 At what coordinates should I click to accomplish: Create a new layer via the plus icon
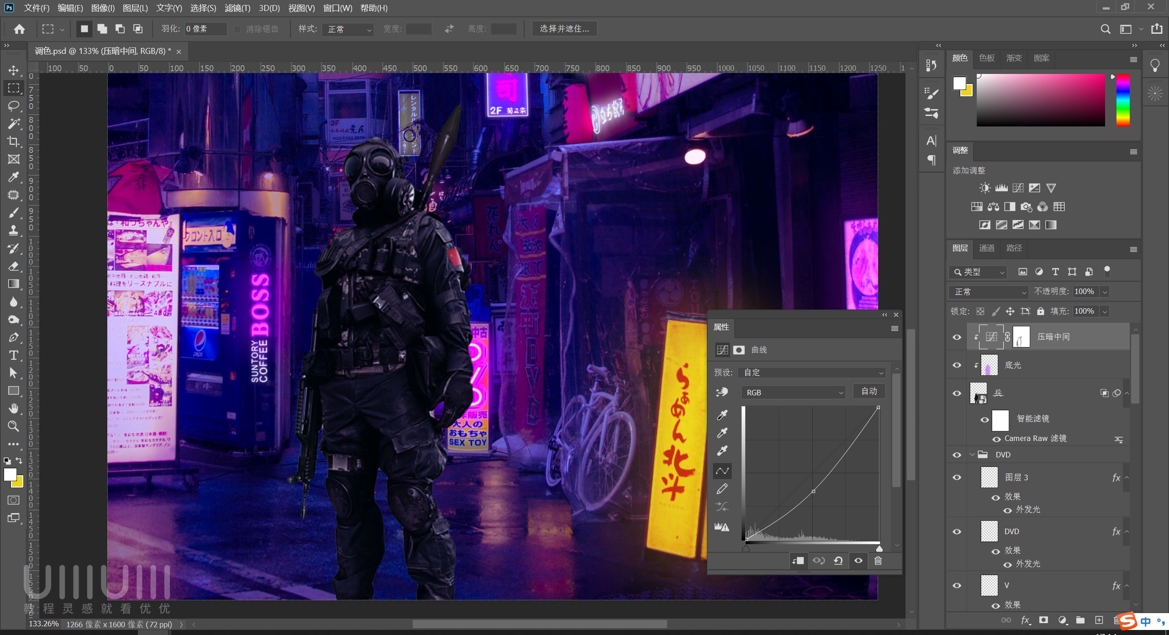tap(1099, 619)
